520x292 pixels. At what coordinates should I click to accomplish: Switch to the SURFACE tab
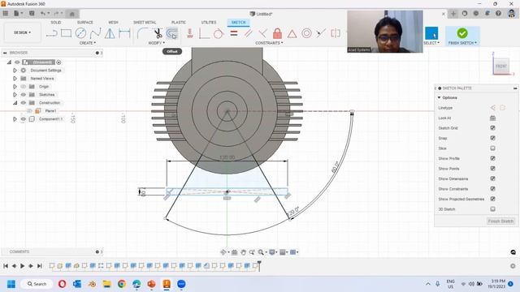84,22
